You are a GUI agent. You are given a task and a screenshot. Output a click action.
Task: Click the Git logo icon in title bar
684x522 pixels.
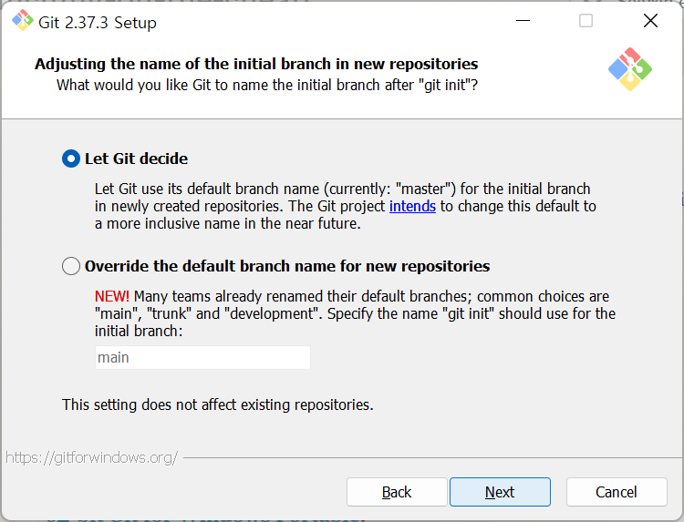tap(22, 20)
